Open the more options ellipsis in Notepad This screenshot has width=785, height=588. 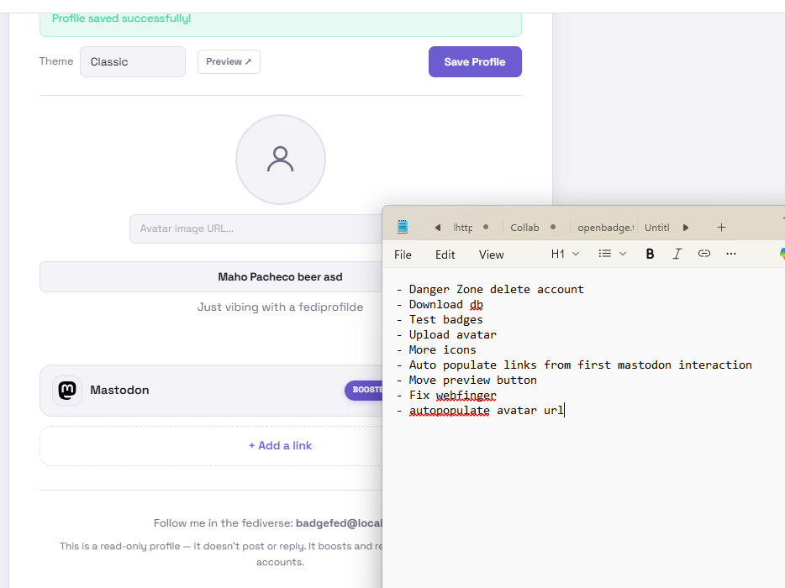click(x=731, y=254)
